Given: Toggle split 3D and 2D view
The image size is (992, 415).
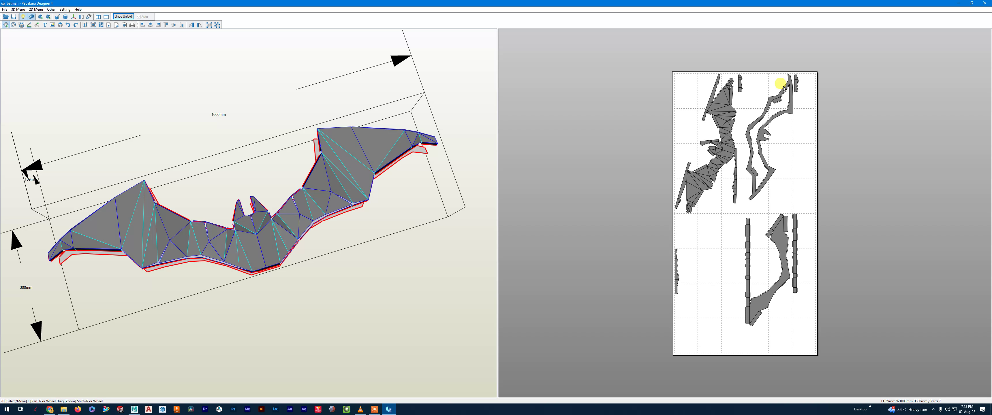Looking at the screenshot, I should coord(98,16).
